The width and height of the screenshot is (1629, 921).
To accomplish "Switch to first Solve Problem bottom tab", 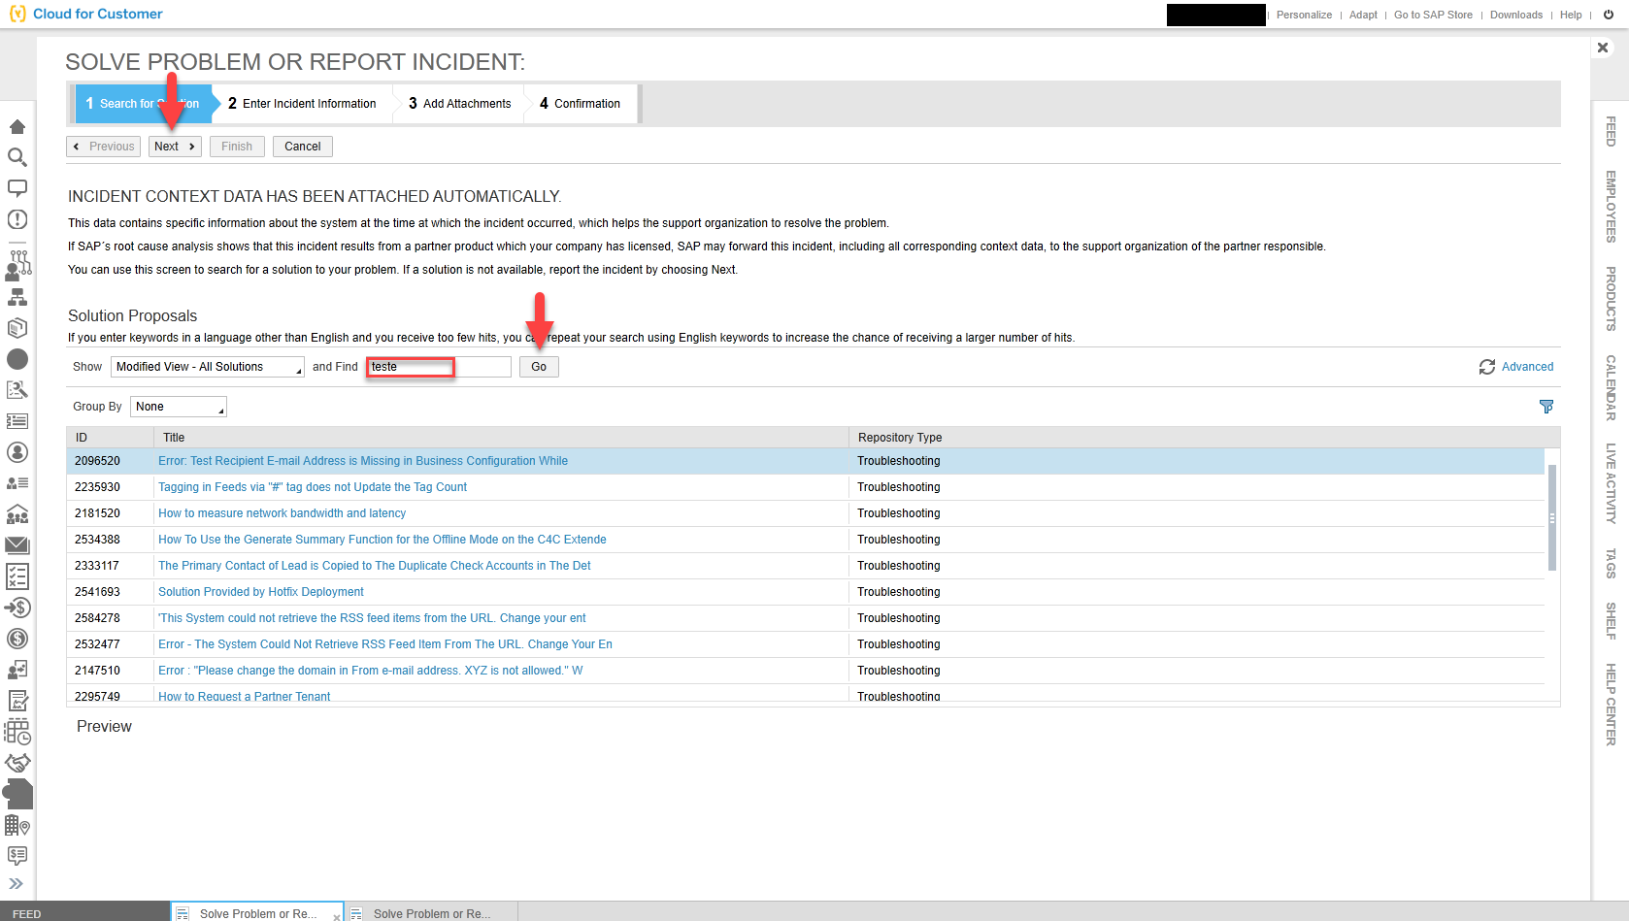I will tap(257, 913).
